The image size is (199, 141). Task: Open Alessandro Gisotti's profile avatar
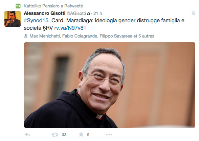13,19
